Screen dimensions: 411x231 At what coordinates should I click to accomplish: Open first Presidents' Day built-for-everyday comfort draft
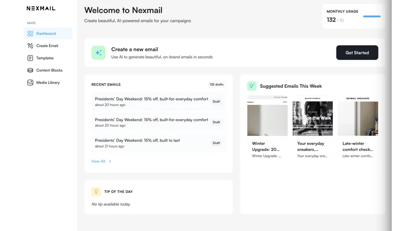coord(158,102)
